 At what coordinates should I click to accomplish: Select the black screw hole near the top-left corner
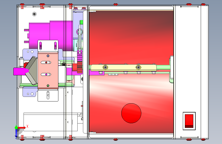(34, 14)
